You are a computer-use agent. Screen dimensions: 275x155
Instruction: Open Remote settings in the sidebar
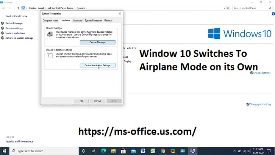click(14, 28)
